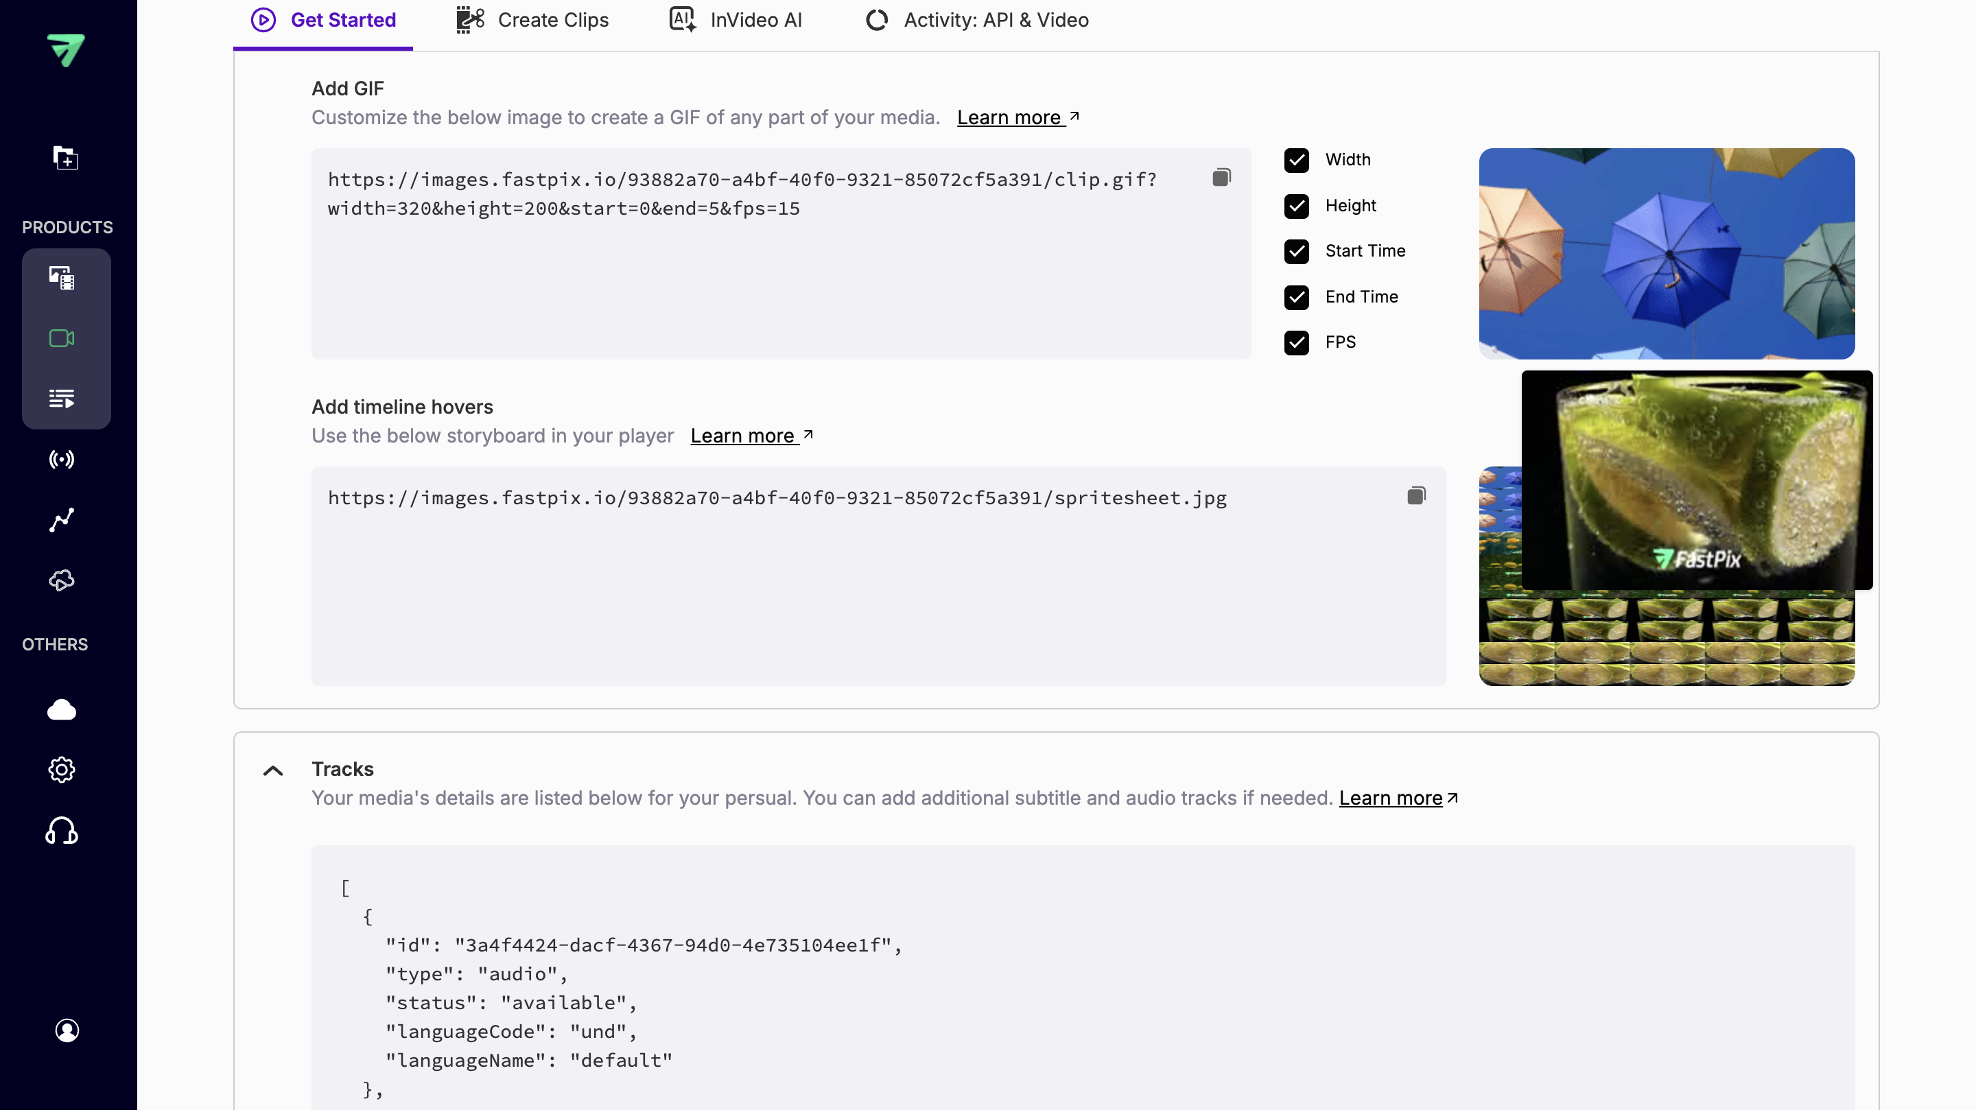
Task: Click the playlist icon in the Products sidebar
Action: click(x=61, y=397)
